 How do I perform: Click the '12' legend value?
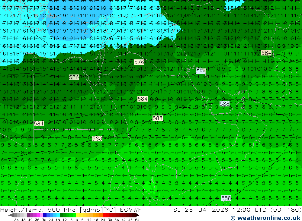click(89, 220)
